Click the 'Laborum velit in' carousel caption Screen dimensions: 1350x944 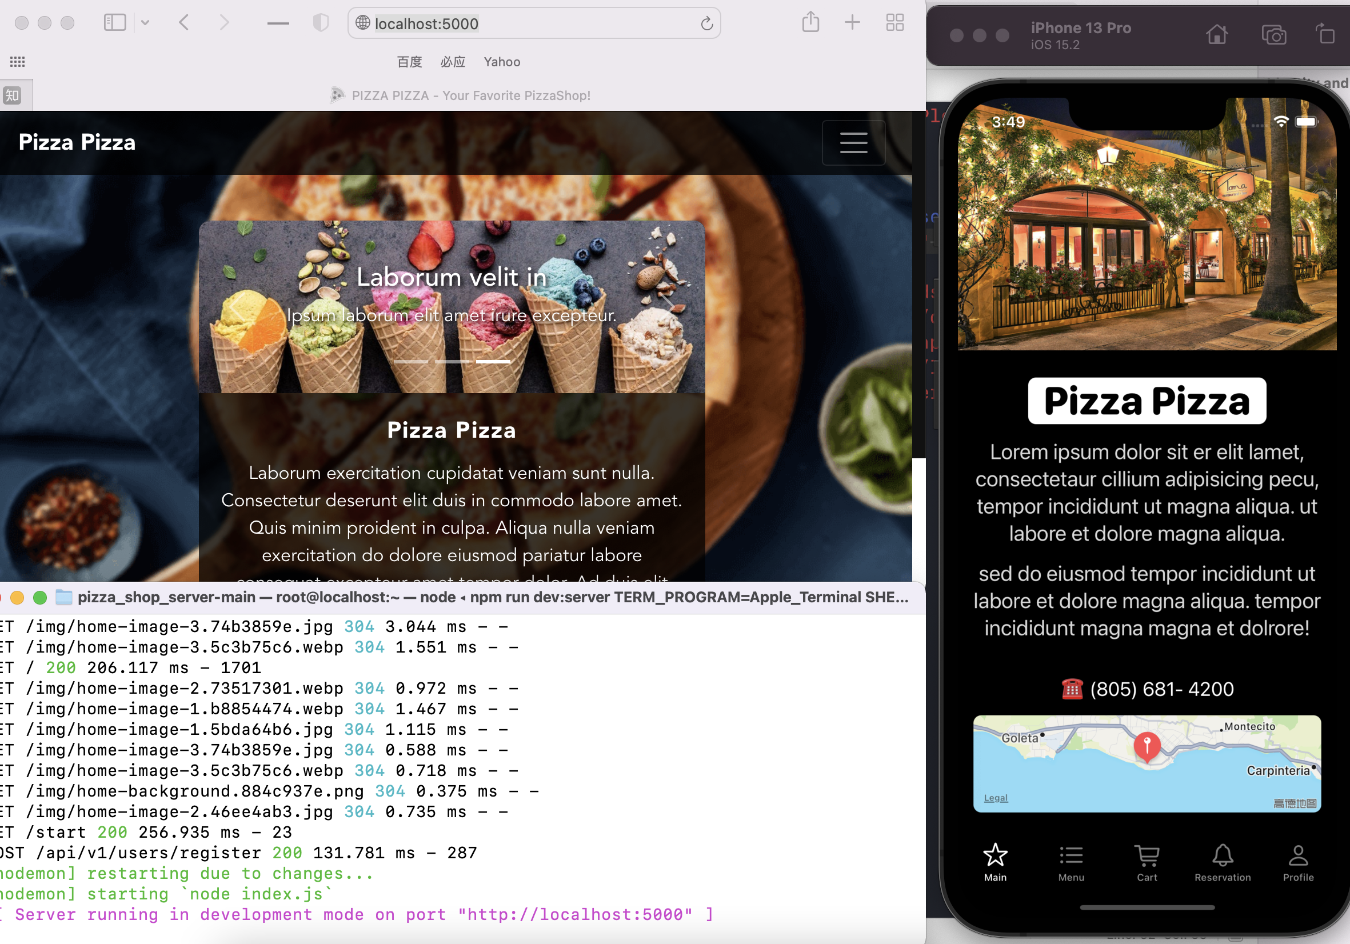click(452, 276)
